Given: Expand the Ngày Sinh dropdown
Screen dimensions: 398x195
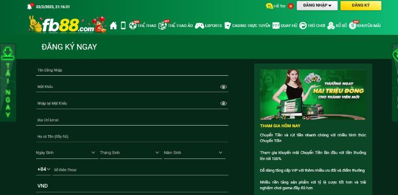Looking at the screenshot, I should [67, 153].
